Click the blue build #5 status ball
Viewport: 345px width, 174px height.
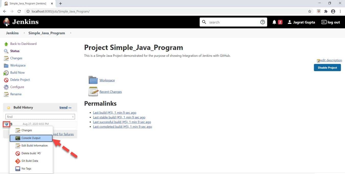pyautogui.click(x=6, y=124)
